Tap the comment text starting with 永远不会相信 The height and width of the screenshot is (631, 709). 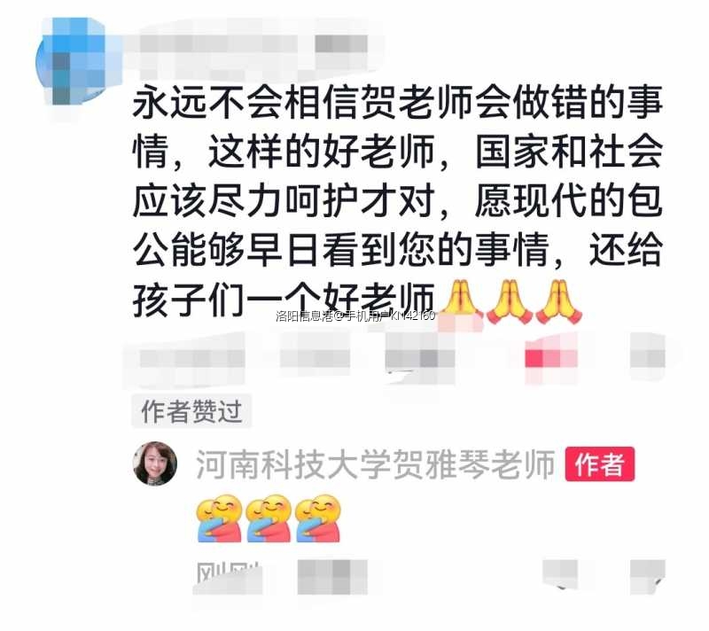click(398, 199)
